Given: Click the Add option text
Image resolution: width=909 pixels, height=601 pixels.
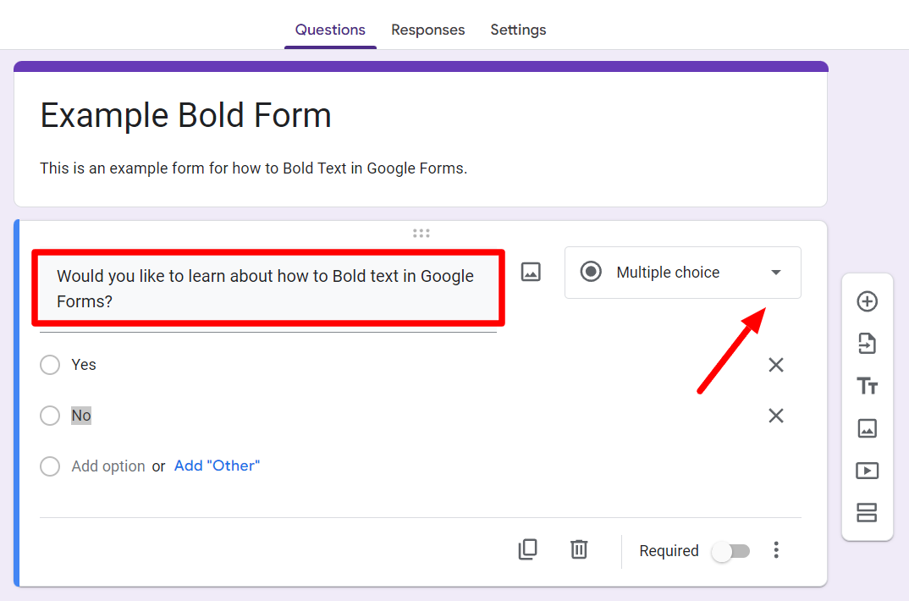Looking at the screenshot, I should pyautogui.click(x=108, y=466).
